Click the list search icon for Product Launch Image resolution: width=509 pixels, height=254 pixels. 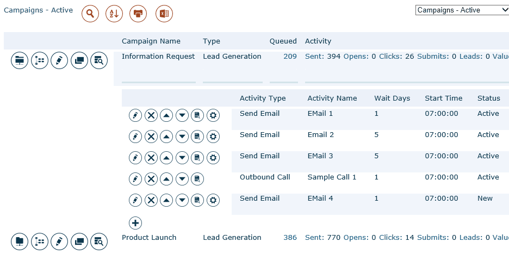point(99,241)
